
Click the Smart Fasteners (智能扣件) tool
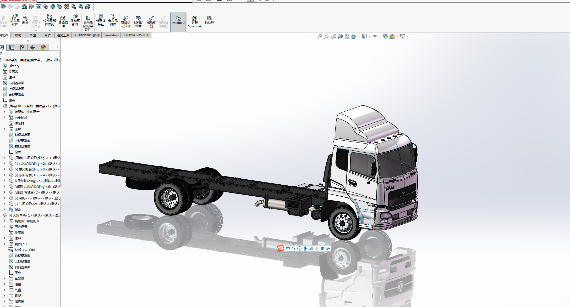point(63,22)
